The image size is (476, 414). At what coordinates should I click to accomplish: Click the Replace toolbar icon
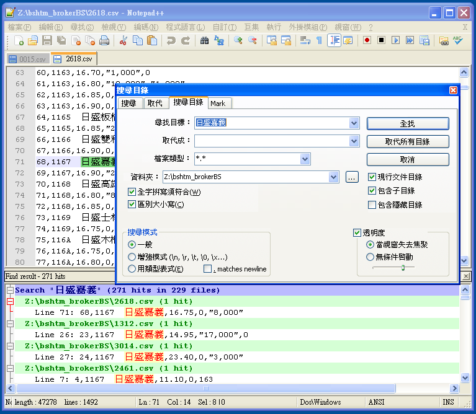pos(219,41)
